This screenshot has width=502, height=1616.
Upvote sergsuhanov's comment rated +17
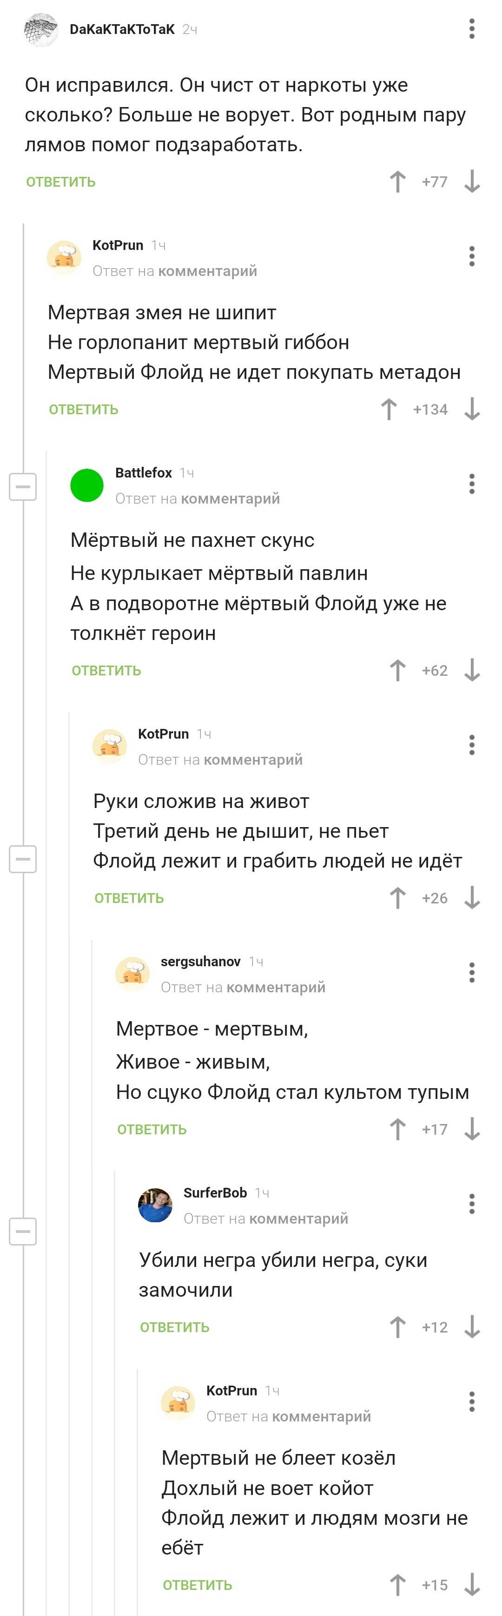click(397, 1129)
